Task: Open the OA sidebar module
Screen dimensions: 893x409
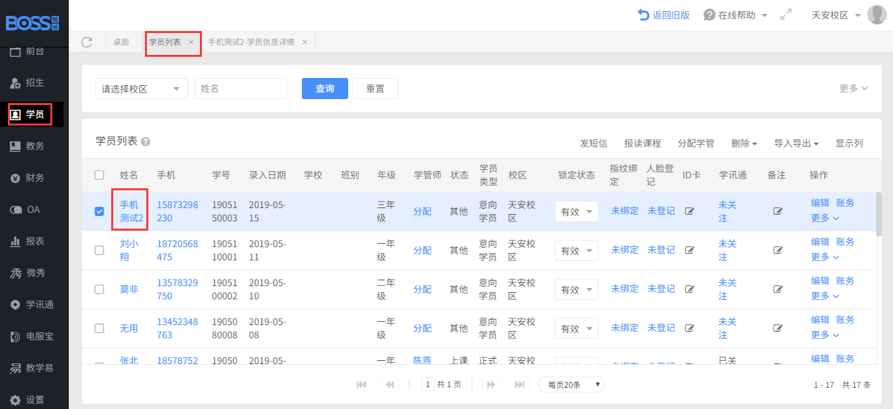Action: pos(25,209)
